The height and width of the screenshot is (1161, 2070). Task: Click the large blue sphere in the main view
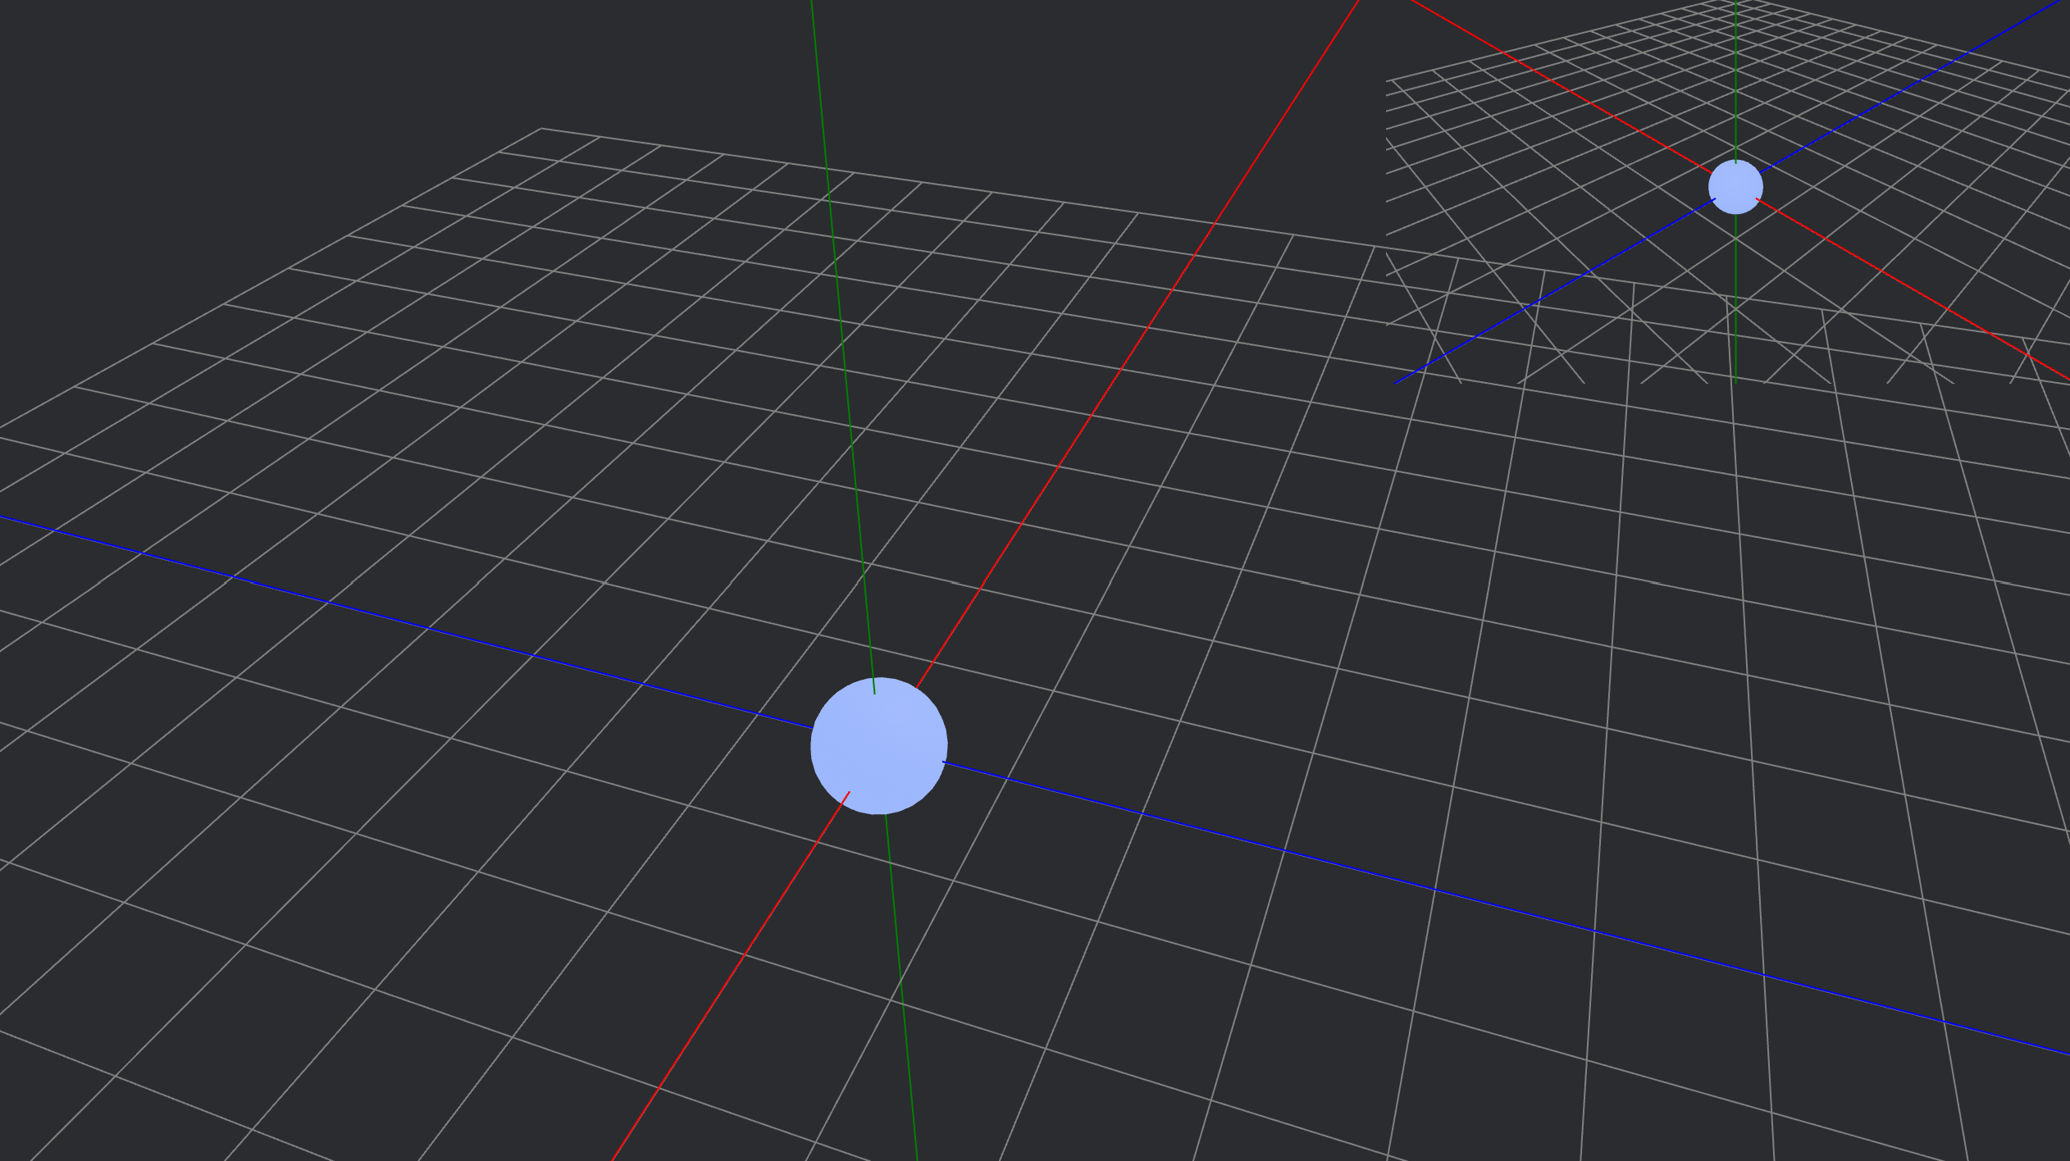tap(879, 746)
